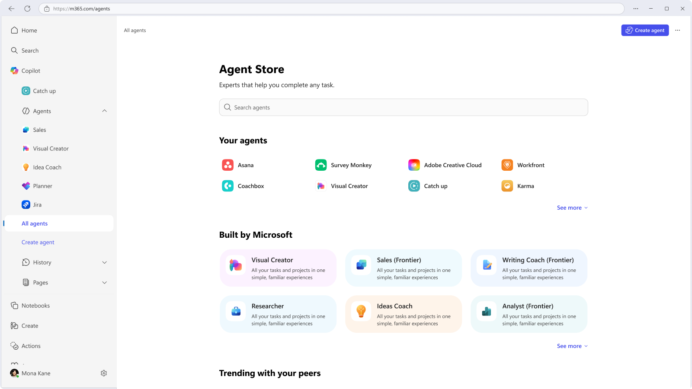This screenshot has width=692, height=389.
Task: Click the Search agents input field
Action: [x=403, y=108]
